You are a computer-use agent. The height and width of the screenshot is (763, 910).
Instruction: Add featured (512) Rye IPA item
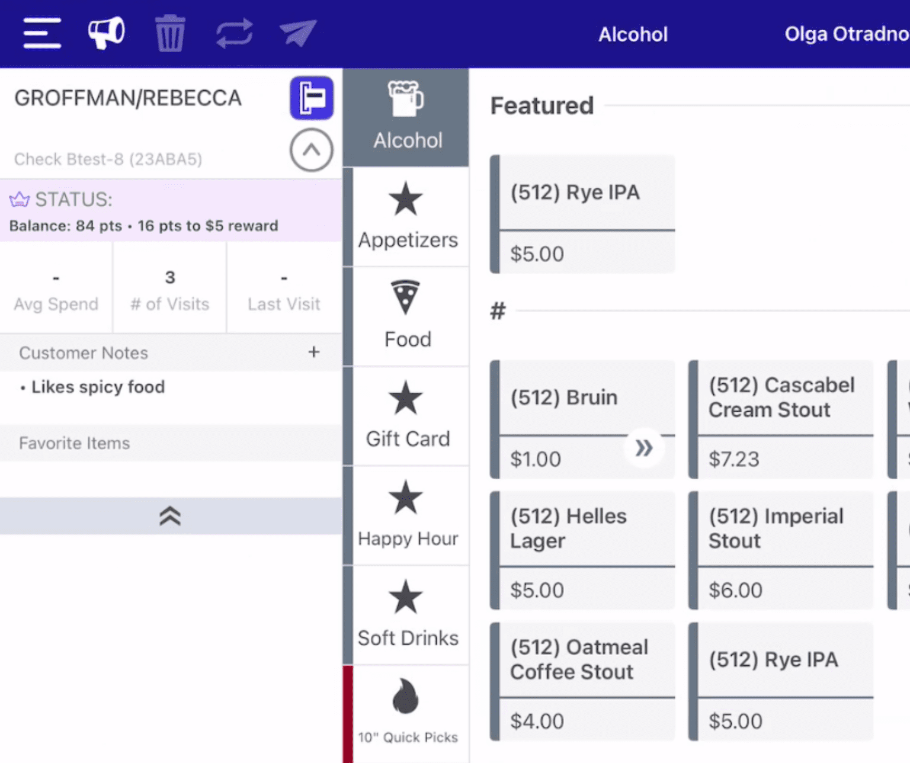click(x=583, y=214)
